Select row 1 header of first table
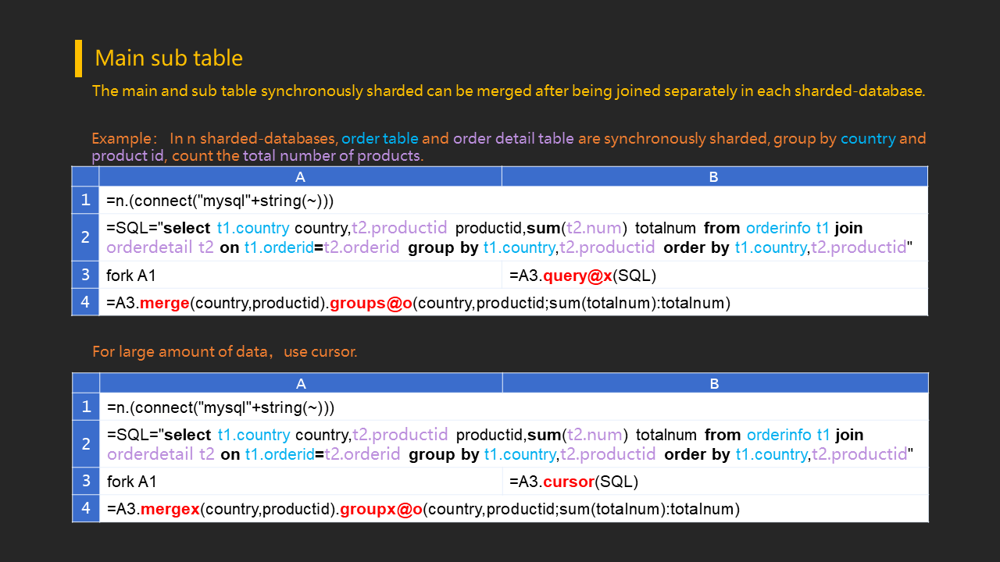Viewport: 1000px width, 562px height. click(x=85, y=201)
